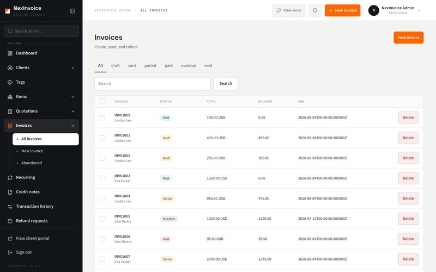Switch to the partial tab

pos(150,66)
